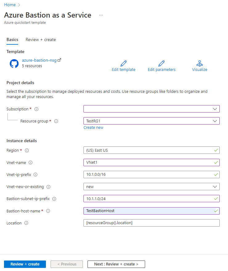This screenshot has height=271, width=228.
Task: Open the azure-bastion-nsg template link
Action: 39,60
